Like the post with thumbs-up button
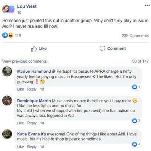Viewport: 151px width, 151px height. coord(39,49)
